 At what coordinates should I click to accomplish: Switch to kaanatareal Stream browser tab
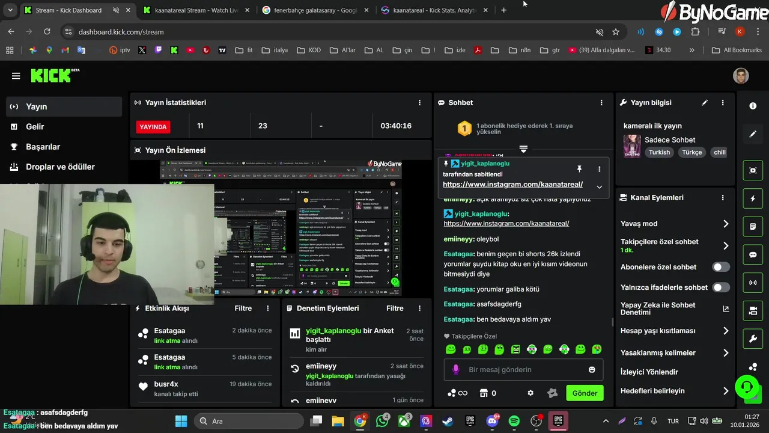(x=196, y=10)
